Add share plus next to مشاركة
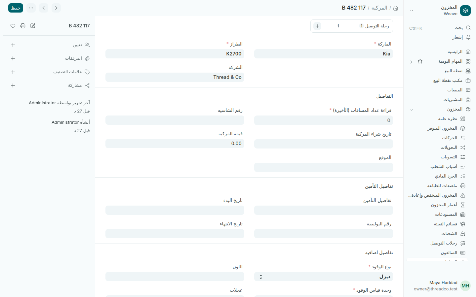Image resolution: width=476 pixels, height=297 pixels. [x=13, y=85]
